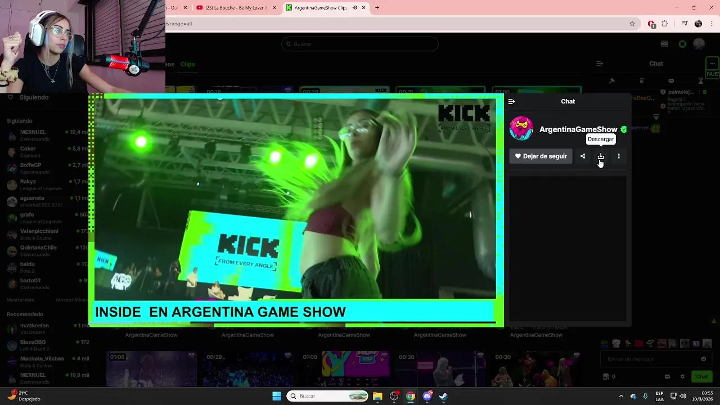Click trash icon in chat toolbar

point(642,81)
